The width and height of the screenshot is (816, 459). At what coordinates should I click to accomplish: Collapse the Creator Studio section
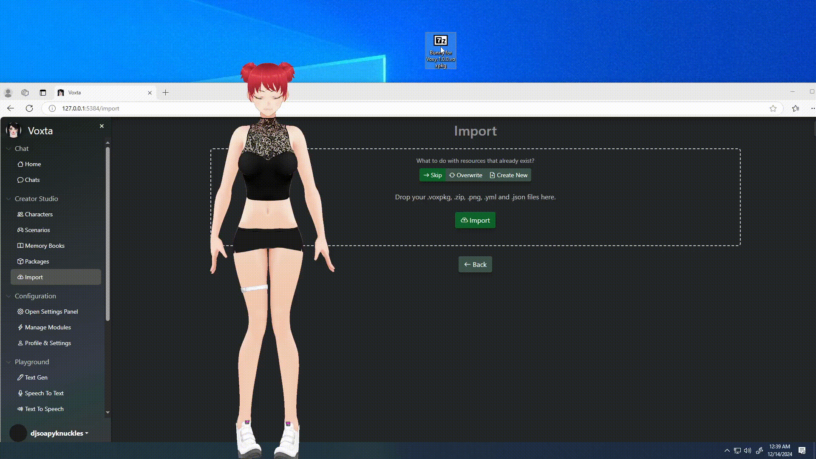coord(32,198)
